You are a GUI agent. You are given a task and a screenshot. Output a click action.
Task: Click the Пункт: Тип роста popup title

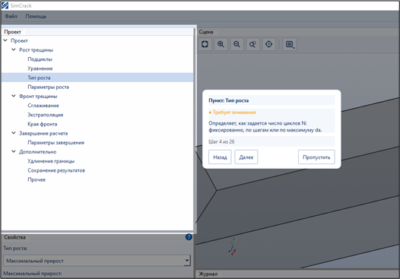pyautogui.click(x=229, y=100)
